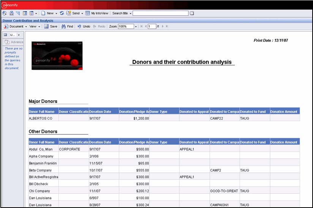Click the 'Bill ActiveResgistra' donor cell

[x=44, y=177]
